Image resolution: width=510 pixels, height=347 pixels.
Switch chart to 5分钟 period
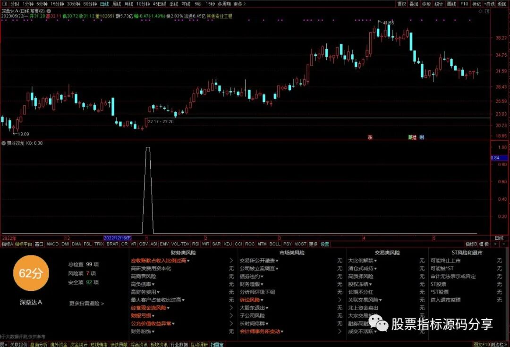pyautogui.click(x=42, y=4)
